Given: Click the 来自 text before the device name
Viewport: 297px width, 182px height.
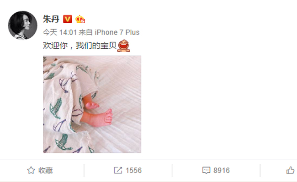Looking at the screenshot, I should [x=85, y=32].
